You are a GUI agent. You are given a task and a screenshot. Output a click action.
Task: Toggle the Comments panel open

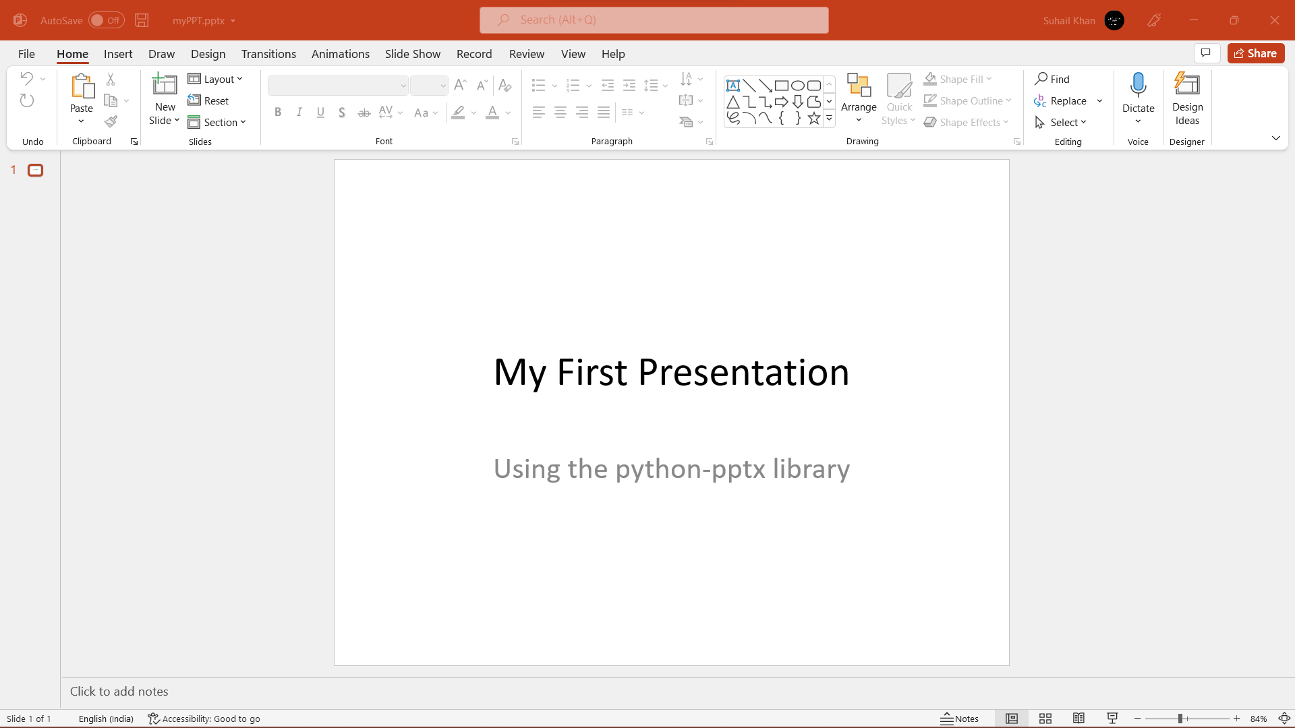click(1206, 53)
